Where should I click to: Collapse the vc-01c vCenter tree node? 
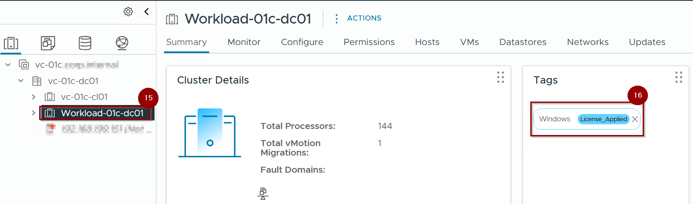coord(8,65)
